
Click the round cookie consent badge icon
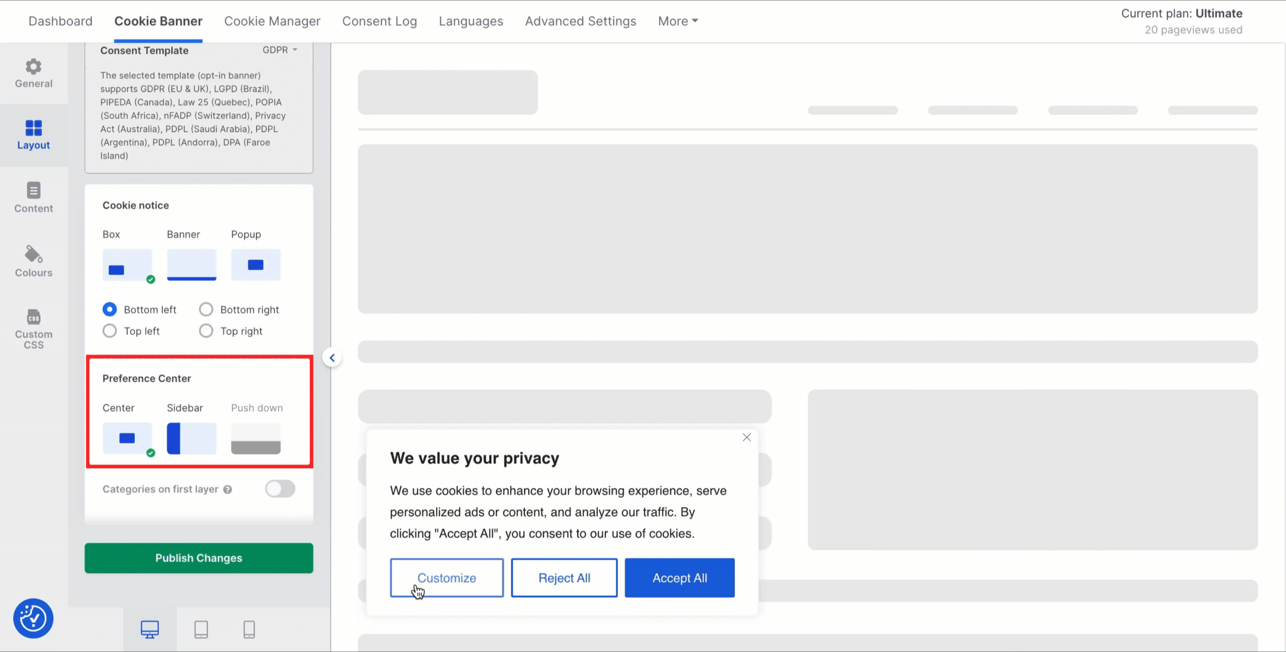click(33, 618)
